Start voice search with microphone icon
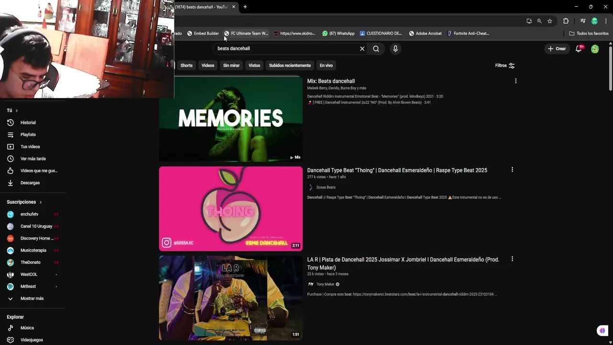613x345 pixels. pos(395,48)
